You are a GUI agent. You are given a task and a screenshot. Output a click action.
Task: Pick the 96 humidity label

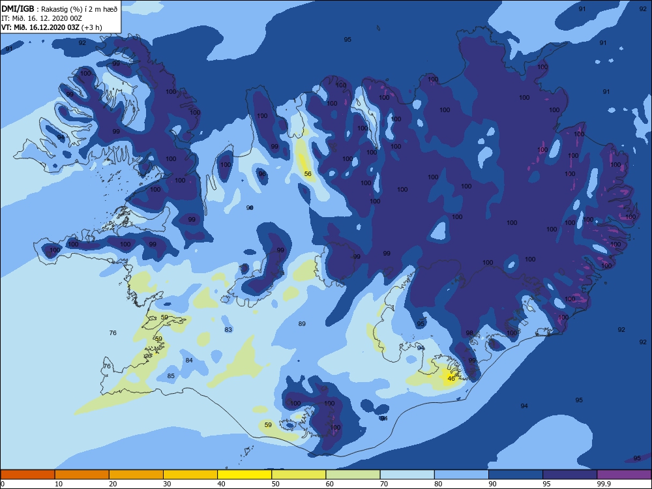[x=262, y=174]
